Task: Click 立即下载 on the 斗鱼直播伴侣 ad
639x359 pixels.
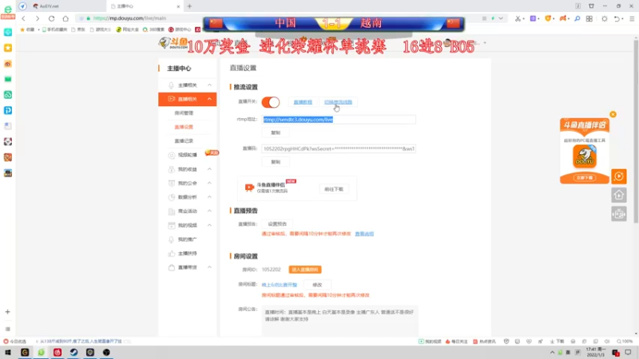Action: [585, 178]
